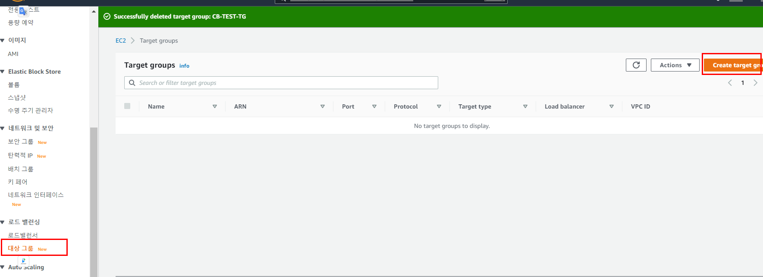763x277 pixels.
Task: Click the small floating icon above Auto Scaling
Action: 23,261
